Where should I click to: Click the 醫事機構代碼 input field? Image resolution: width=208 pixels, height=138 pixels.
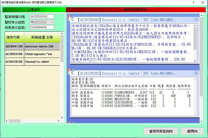[42, 17]
